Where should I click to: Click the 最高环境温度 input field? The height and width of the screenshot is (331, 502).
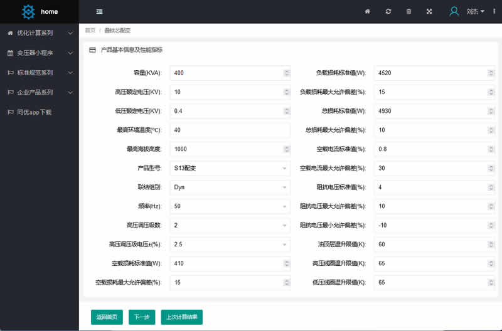pyautogui.click(x=230, y=130)
